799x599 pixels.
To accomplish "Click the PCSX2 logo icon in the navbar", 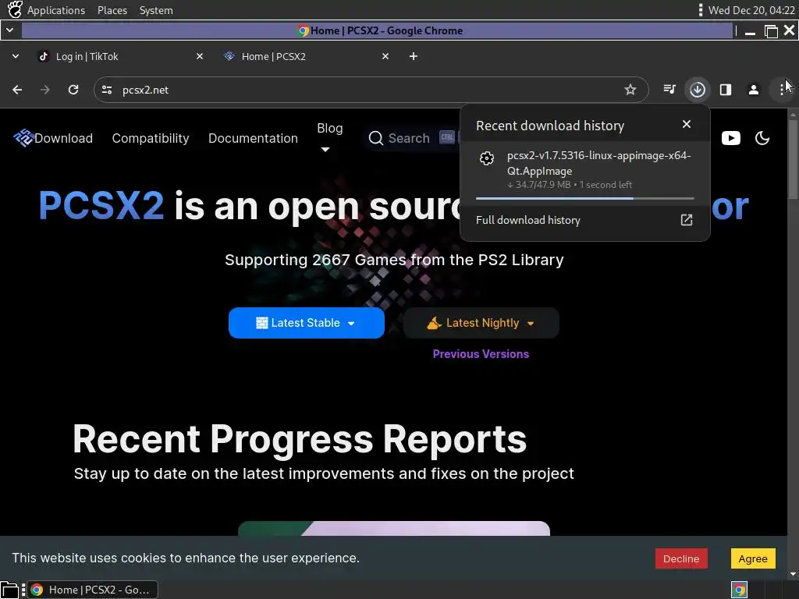I will (x=23, y=138).
